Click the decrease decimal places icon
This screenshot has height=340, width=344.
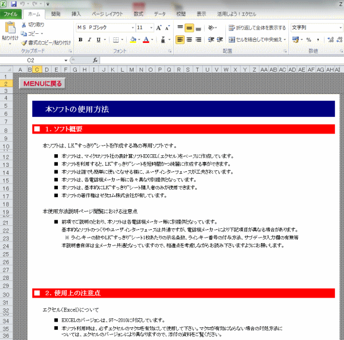click(x=339, y=40)
